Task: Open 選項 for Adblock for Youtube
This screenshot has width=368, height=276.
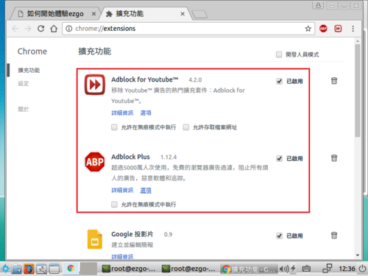Action: (x=146, y=113)
